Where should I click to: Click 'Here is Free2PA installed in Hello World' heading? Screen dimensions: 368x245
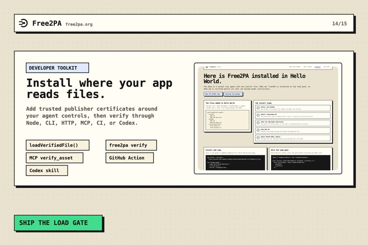click(x=255, y=78)
